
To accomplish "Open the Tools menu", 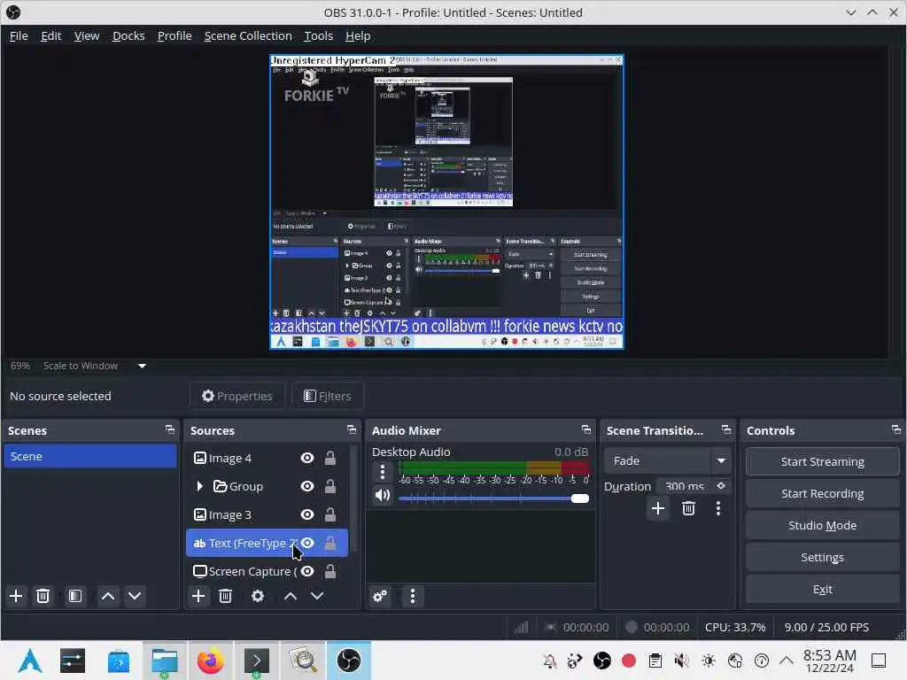I will pos(318,35).
